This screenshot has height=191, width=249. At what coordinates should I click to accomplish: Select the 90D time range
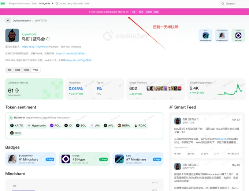coord(26,70)
